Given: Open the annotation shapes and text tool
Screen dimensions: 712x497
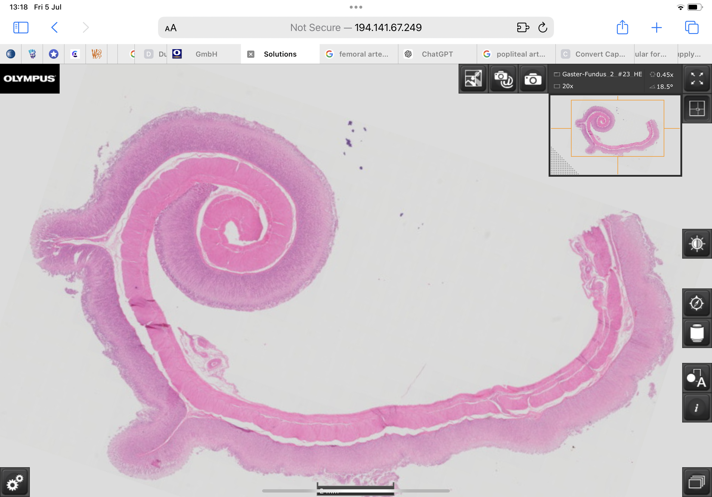Looking at the screenshot, I should (696, 378).
